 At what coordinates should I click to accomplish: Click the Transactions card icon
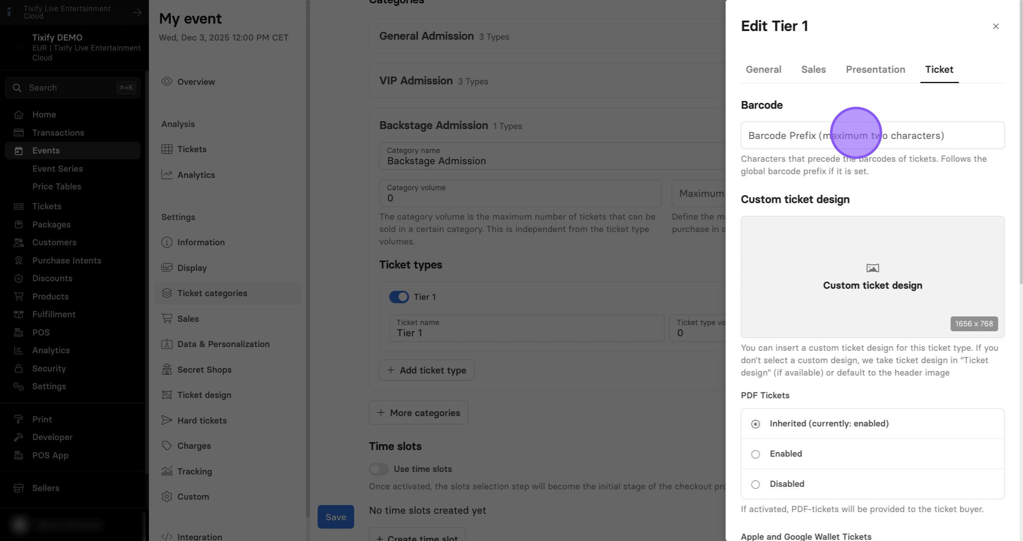coord(18,133)
